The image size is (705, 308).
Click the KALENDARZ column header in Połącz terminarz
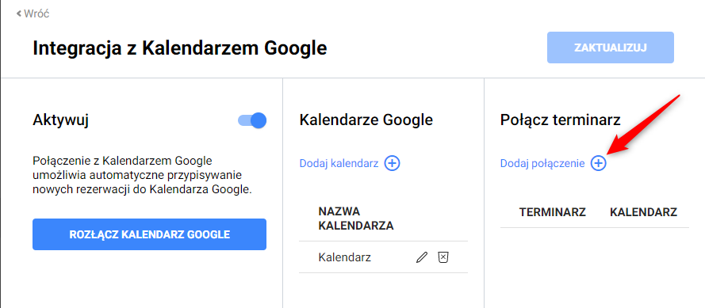pos(643,212)
